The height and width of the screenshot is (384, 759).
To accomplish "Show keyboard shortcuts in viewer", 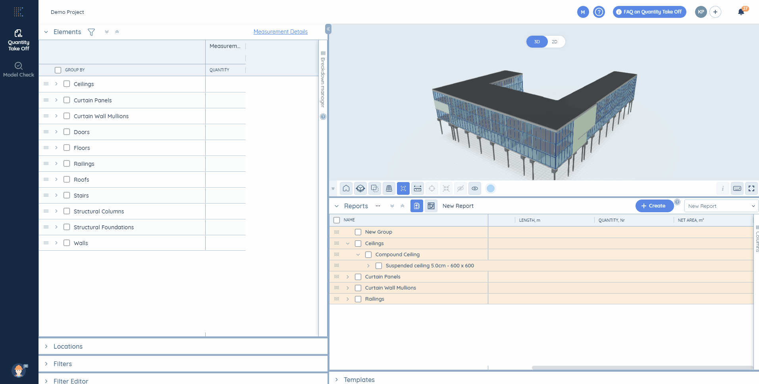I will (737, 188).
